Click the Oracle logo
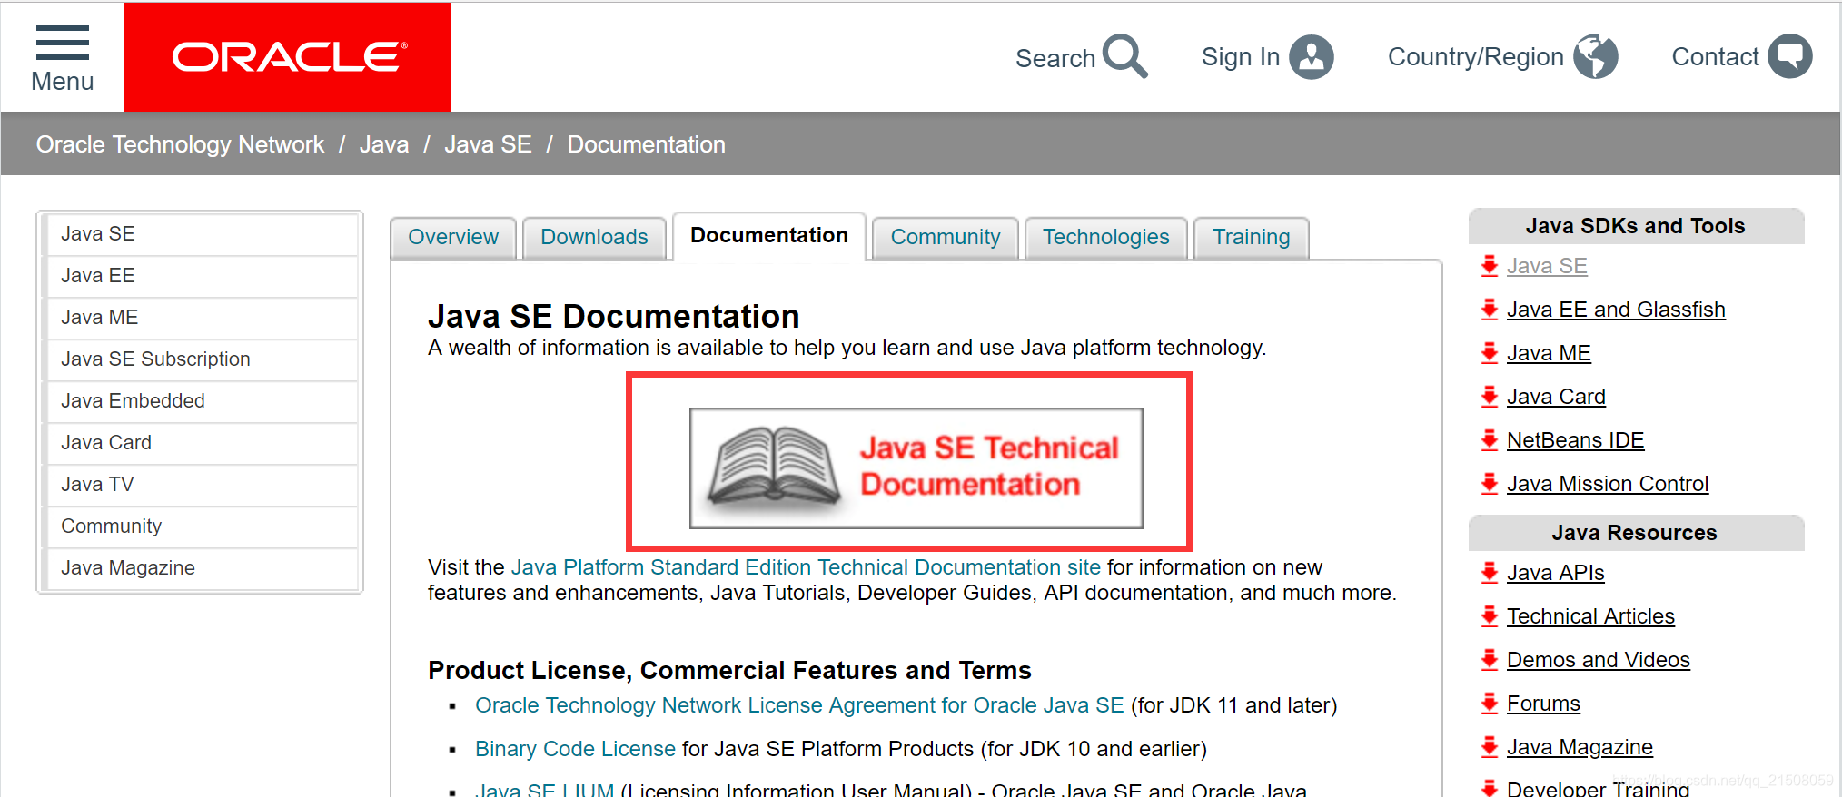The image size is (1842, 797). [x=288, y=57]
